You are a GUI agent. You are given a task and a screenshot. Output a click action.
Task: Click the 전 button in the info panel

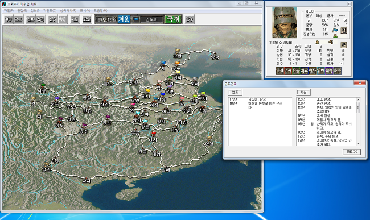344,30
